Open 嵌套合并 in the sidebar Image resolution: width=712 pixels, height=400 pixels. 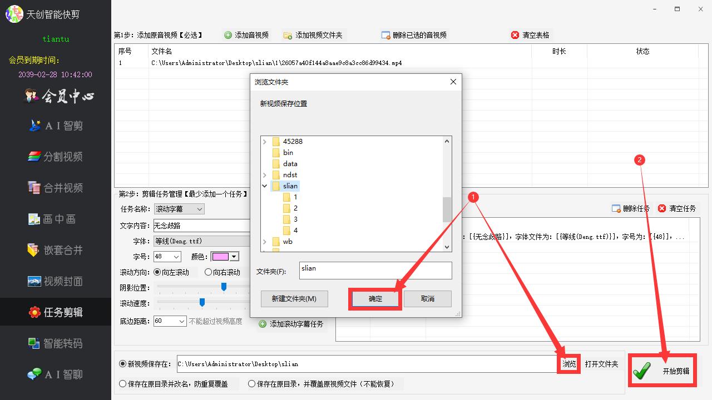pyautogui.click(x=56, y=250)
